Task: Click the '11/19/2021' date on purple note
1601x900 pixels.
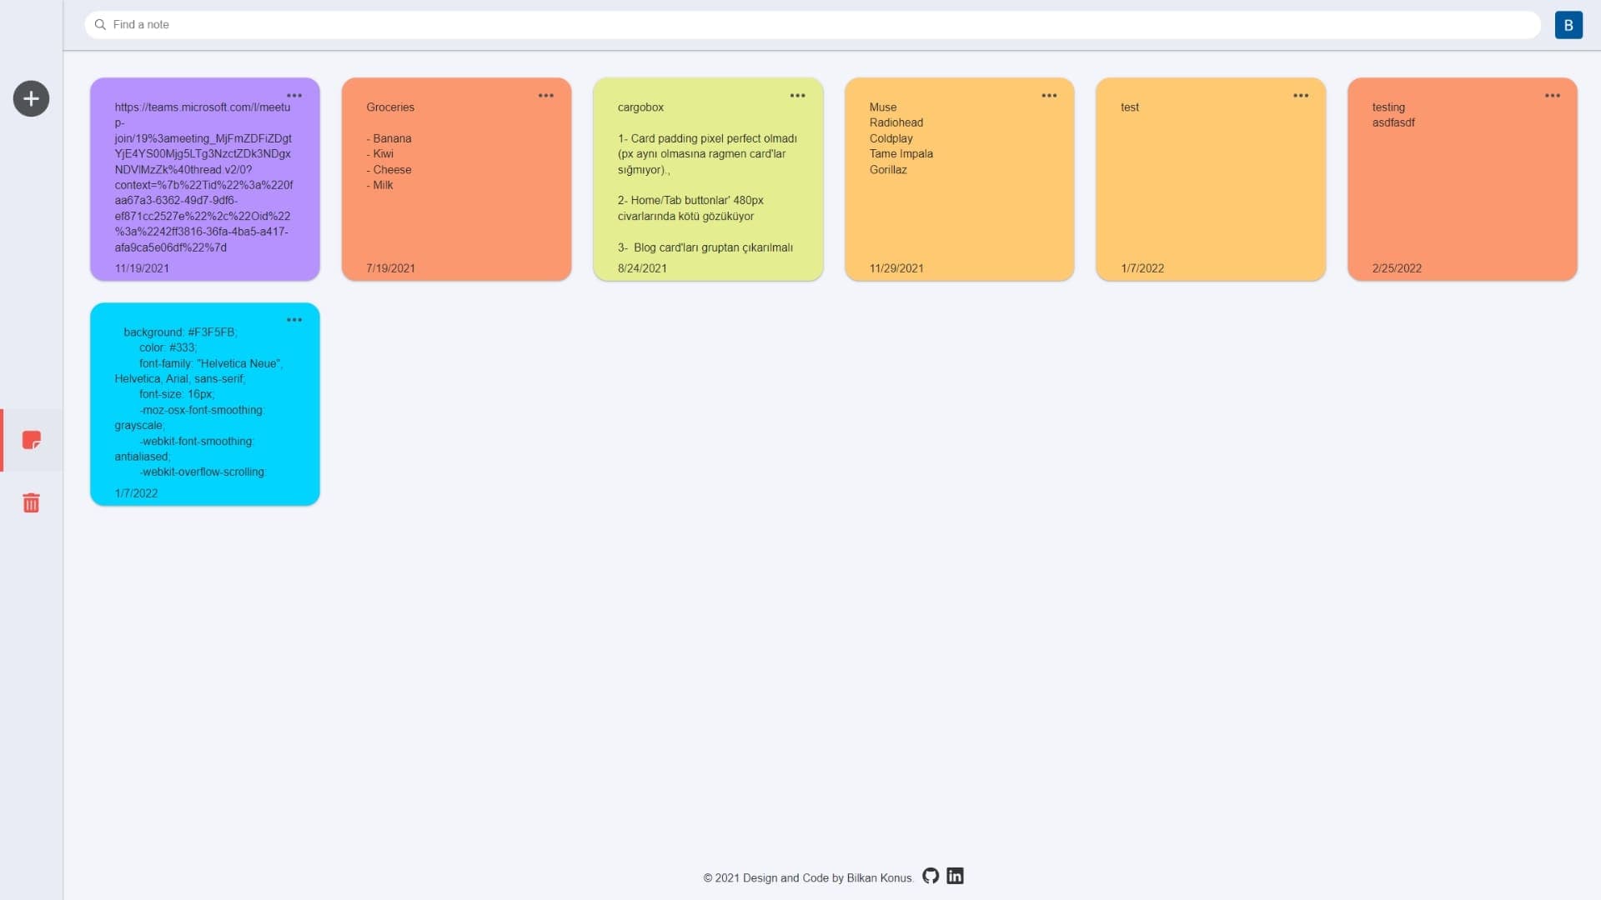Action: click(x=142, y=268)
